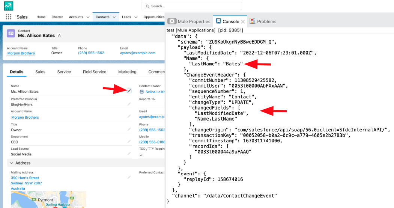
Task: Click the Problems tab icon
Action: point(252,21)
